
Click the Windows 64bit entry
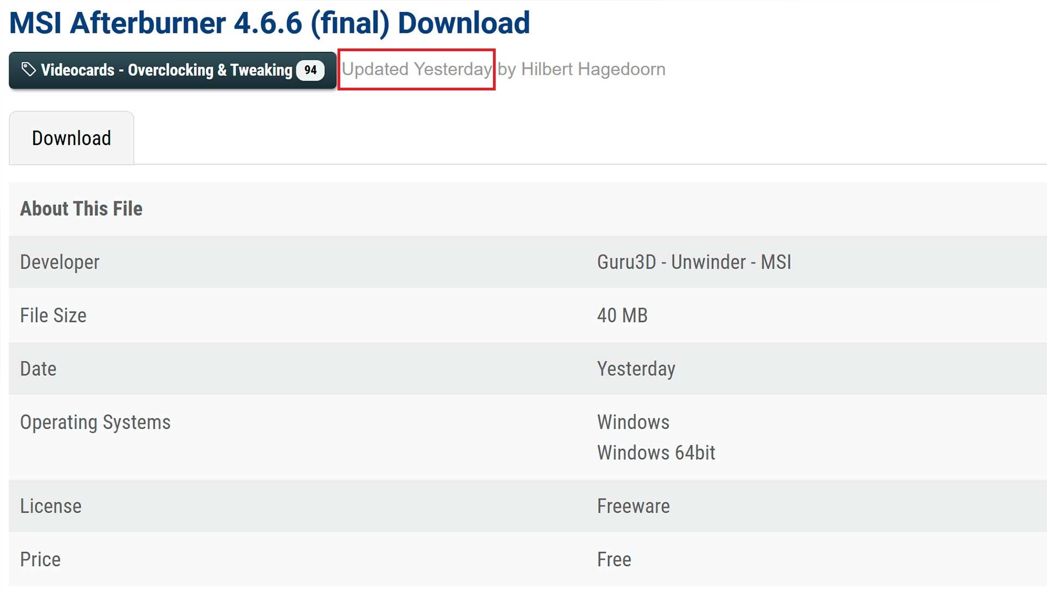(x=656, y=453)
